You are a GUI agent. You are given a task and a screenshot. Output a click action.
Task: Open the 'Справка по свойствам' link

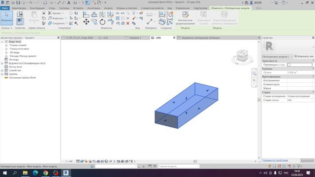tap(275, 160)
